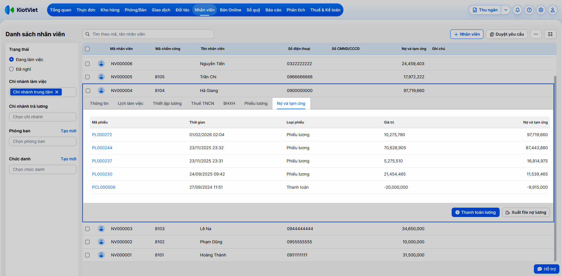Switch to the Thuế TNCN tab
Image resolution: width=562 pixels, height=276 pixels.
click(x=203, y=103)
